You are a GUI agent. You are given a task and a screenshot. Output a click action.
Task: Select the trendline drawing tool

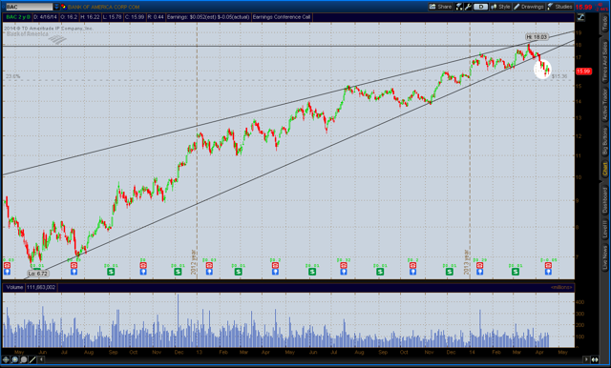[32, 359]
